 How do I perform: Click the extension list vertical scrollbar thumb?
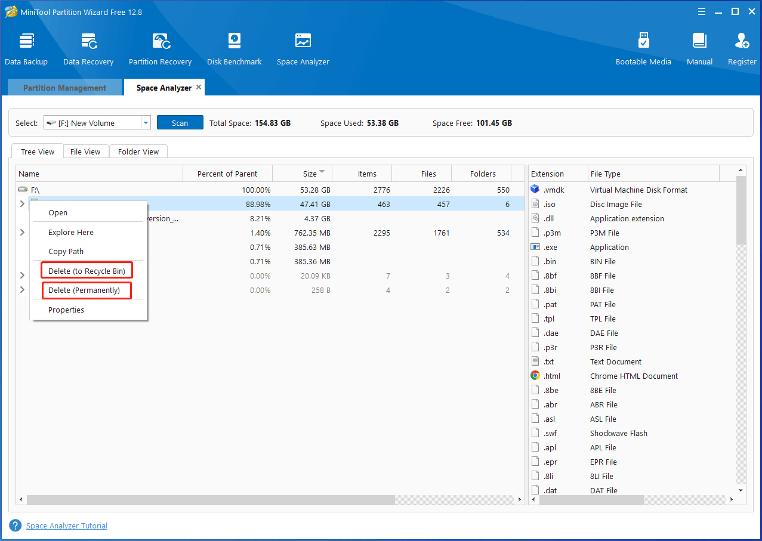741,211
